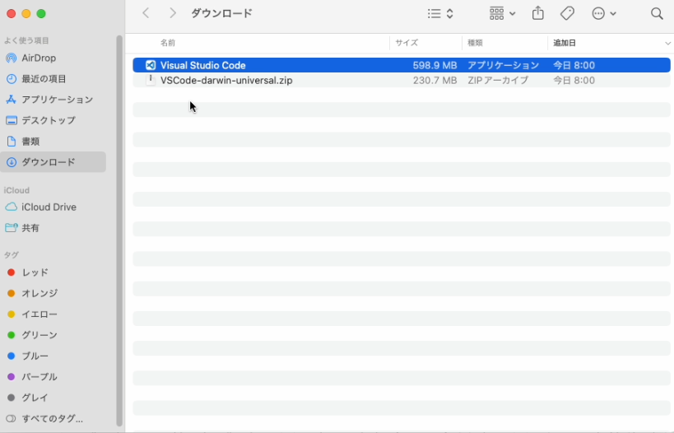The width and height of the screenshot is (674, 433).
Task: Filter by the グリーン tag label
Action: 40,335
